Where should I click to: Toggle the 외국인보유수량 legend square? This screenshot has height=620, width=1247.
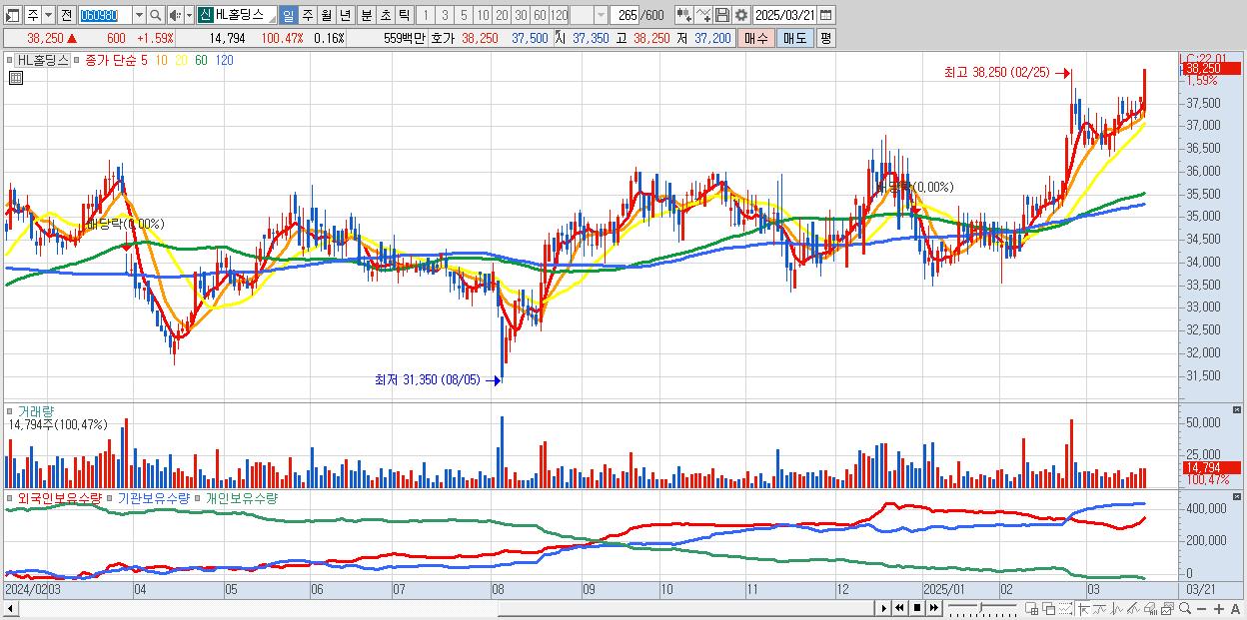(10, 498)
